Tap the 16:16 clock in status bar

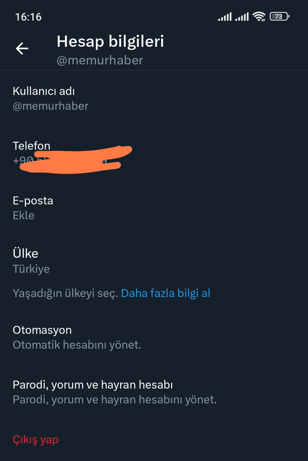coord(28,17)
